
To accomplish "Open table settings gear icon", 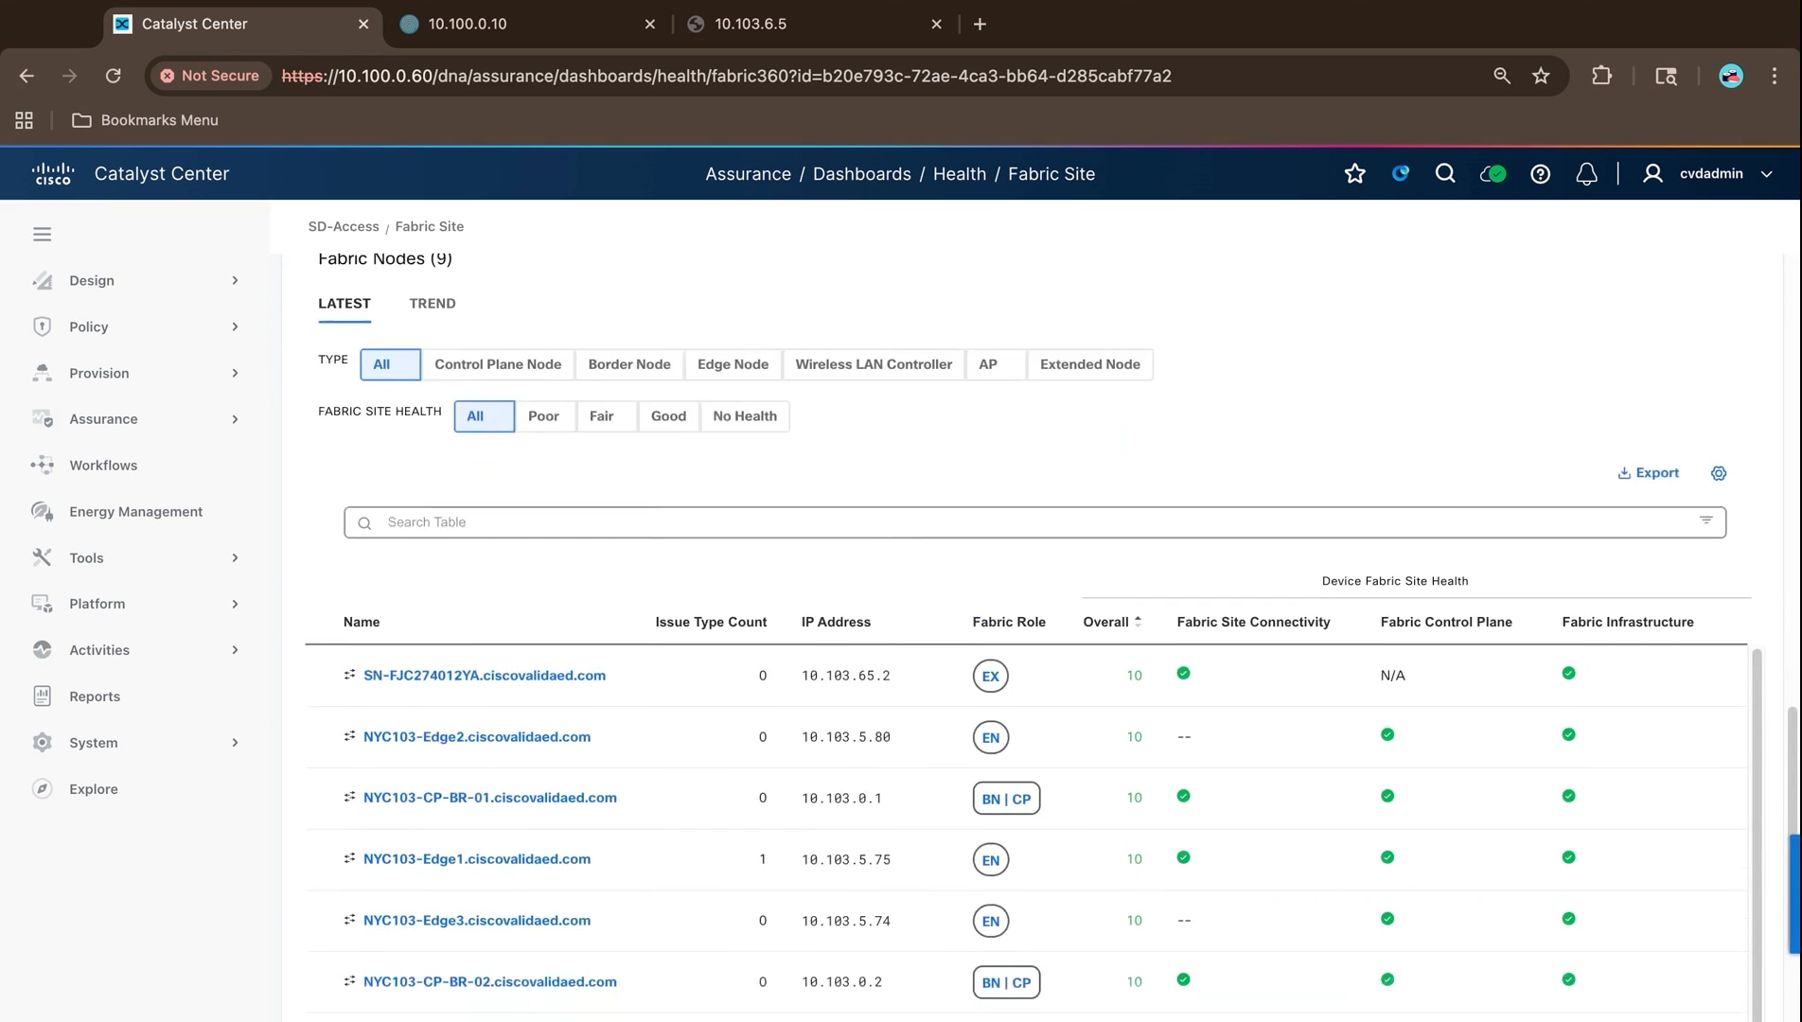I will pyautogui.click(x=1719, y=473).
